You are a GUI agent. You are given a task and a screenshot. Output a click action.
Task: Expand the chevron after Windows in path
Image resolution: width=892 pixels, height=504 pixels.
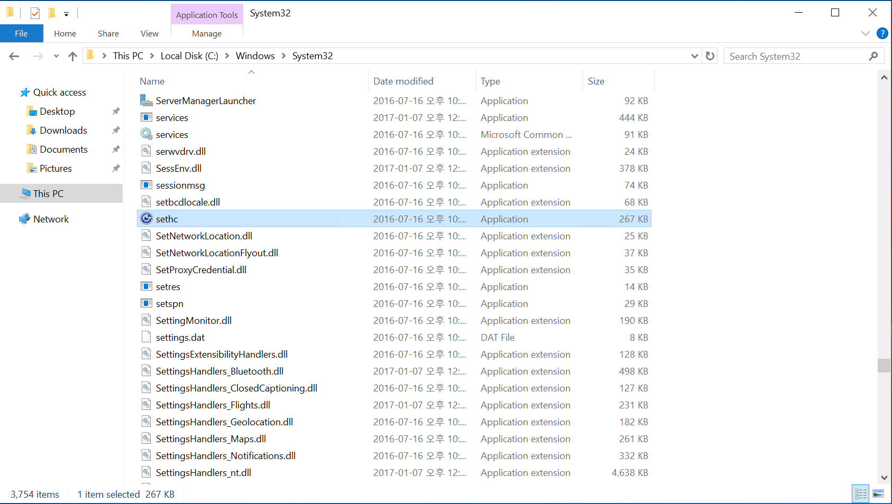[x=283, y=56]
